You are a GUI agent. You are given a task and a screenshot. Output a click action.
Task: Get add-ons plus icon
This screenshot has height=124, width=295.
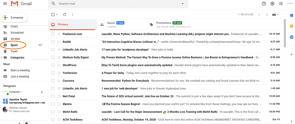click(x=292, y=54)
